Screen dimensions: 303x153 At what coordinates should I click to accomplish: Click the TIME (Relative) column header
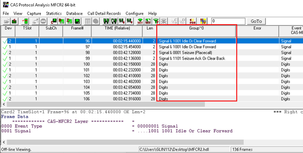click(x=117, y=31)
